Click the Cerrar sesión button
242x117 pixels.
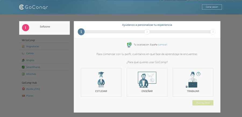click(212, 7)
